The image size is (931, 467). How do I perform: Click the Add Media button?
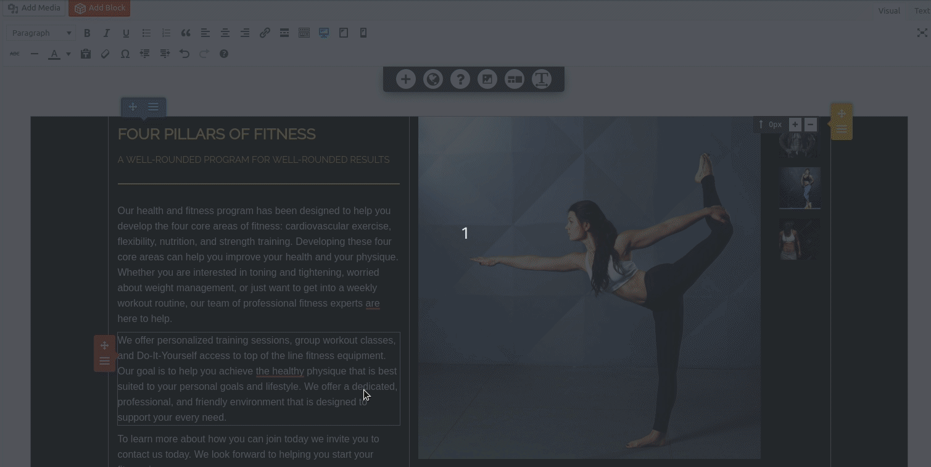pyautogui.click(x=34, y=8)
